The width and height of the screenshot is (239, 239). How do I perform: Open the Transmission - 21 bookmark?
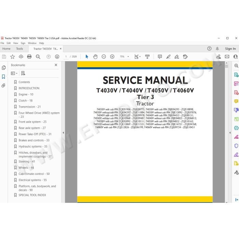click(x=30, y=107)
